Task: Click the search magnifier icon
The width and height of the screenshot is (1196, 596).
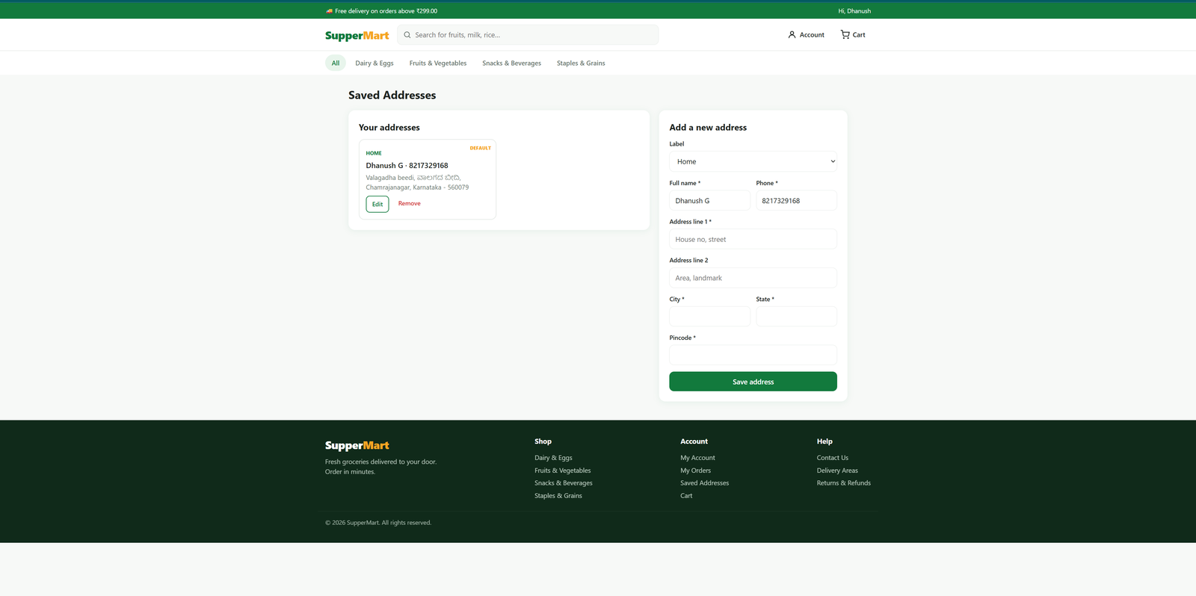Action: [x=407, y=35]
